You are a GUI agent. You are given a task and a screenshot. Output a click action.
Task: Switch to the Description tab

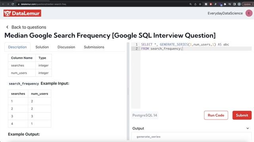click(17, 47)
